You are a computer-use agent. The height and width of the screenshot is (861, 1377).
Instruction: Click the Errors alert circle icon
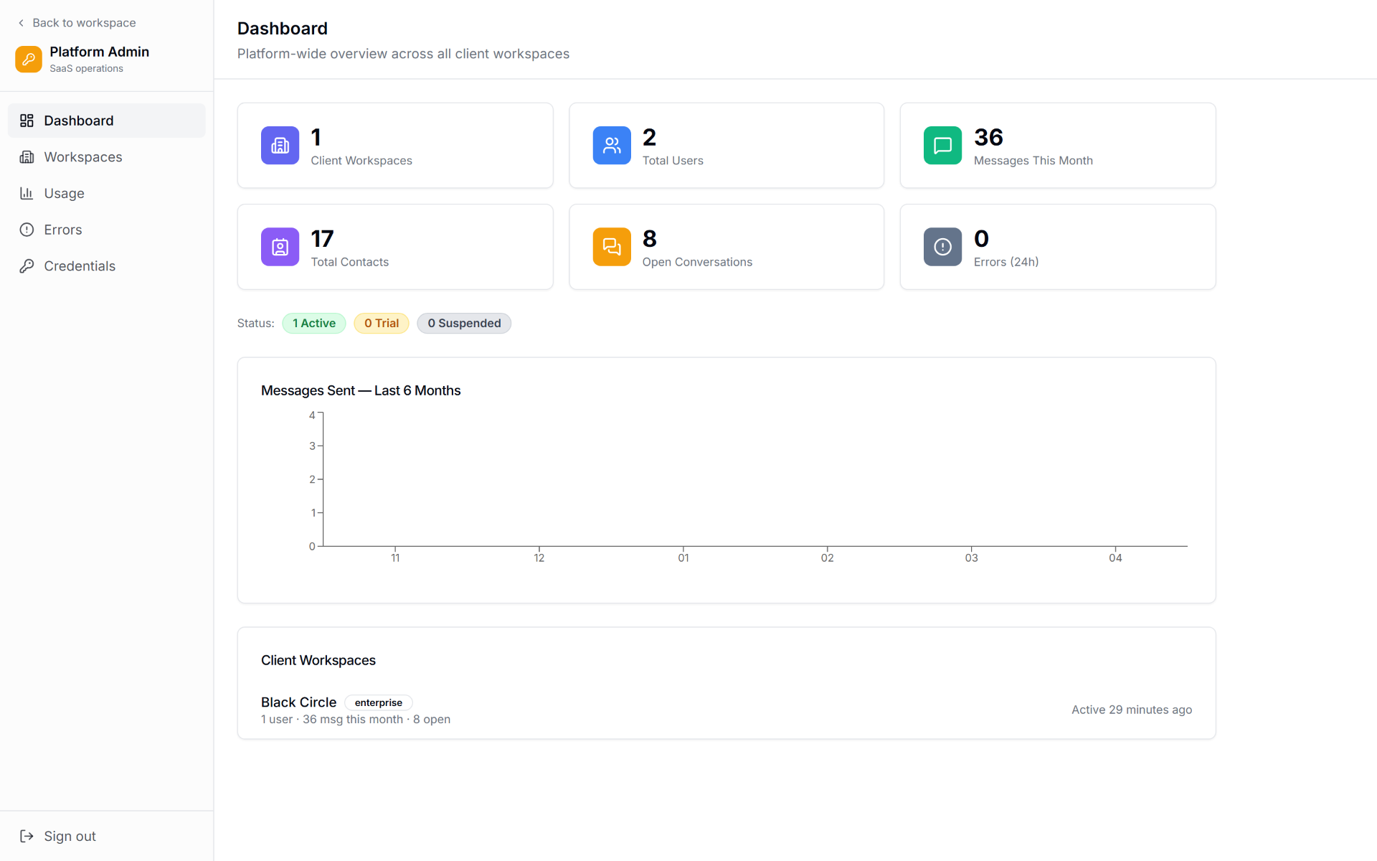(27, 230)
